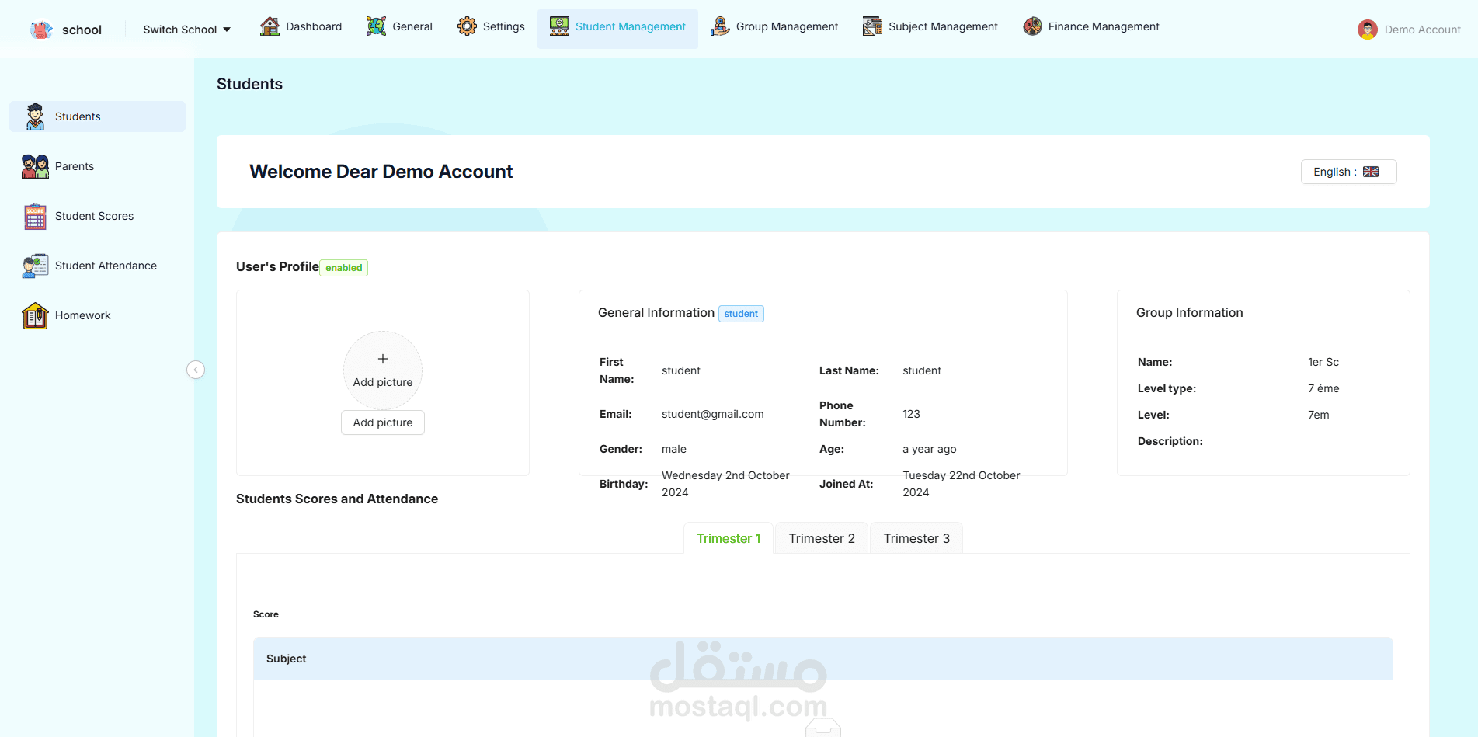This screenshot has height=737, width=1478.
Task: Open Student Scores in the sidebar
Action: click(97, 216)
